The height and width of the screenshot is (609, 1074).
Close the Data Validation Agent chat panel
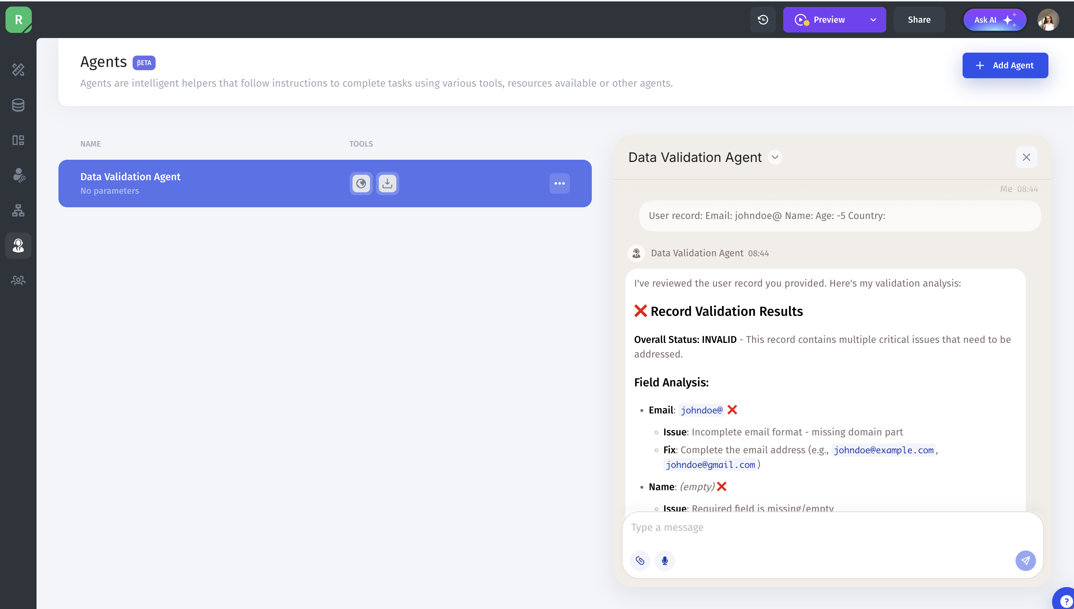pos(1026,157)
